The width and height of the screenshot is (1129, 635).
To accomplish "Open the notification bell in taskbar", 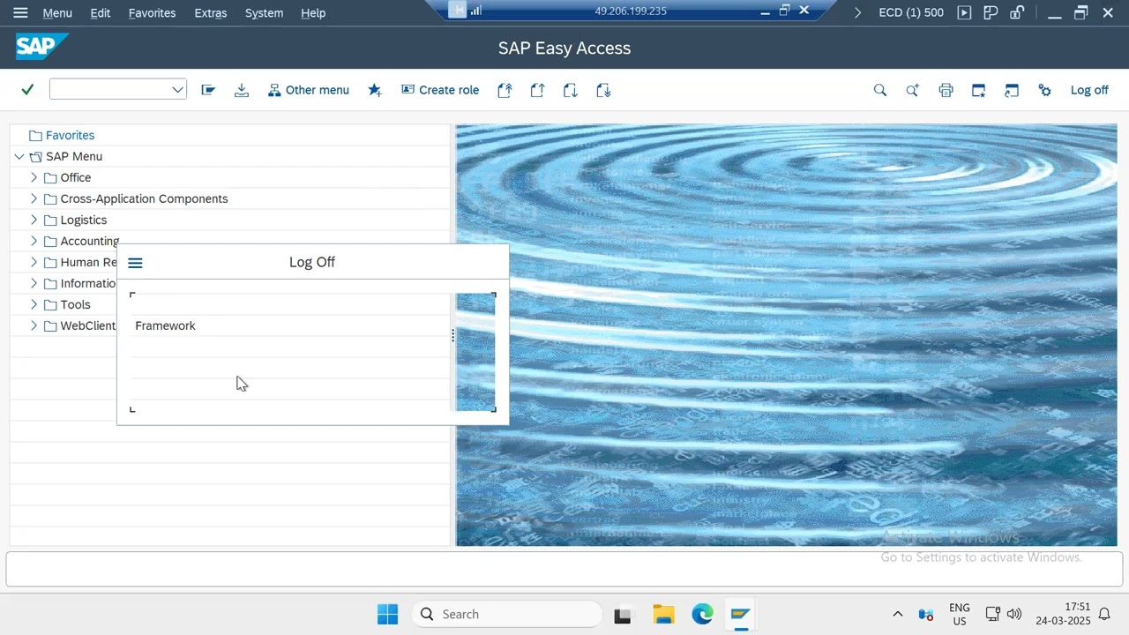I will point(1104,614).
